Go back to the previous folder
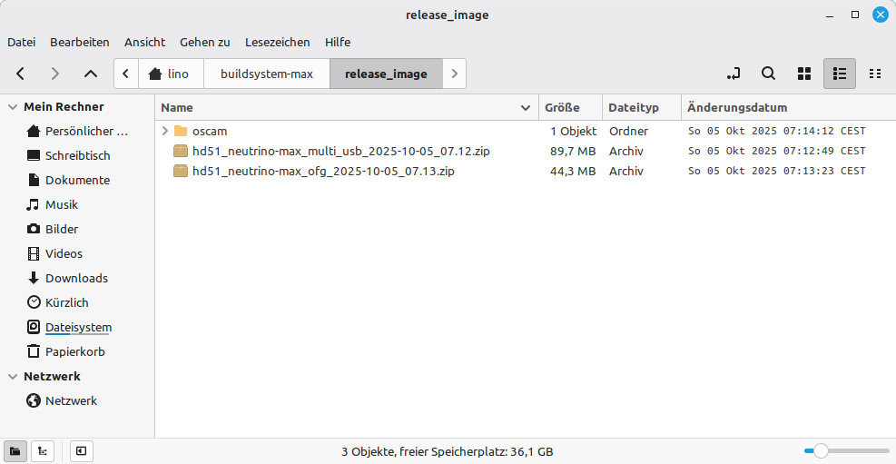Viewport: 896px width, 464px height. [x=21, y=74]
